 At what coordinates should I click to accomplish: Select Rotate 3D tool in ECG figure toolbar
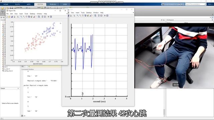point(86,16)
